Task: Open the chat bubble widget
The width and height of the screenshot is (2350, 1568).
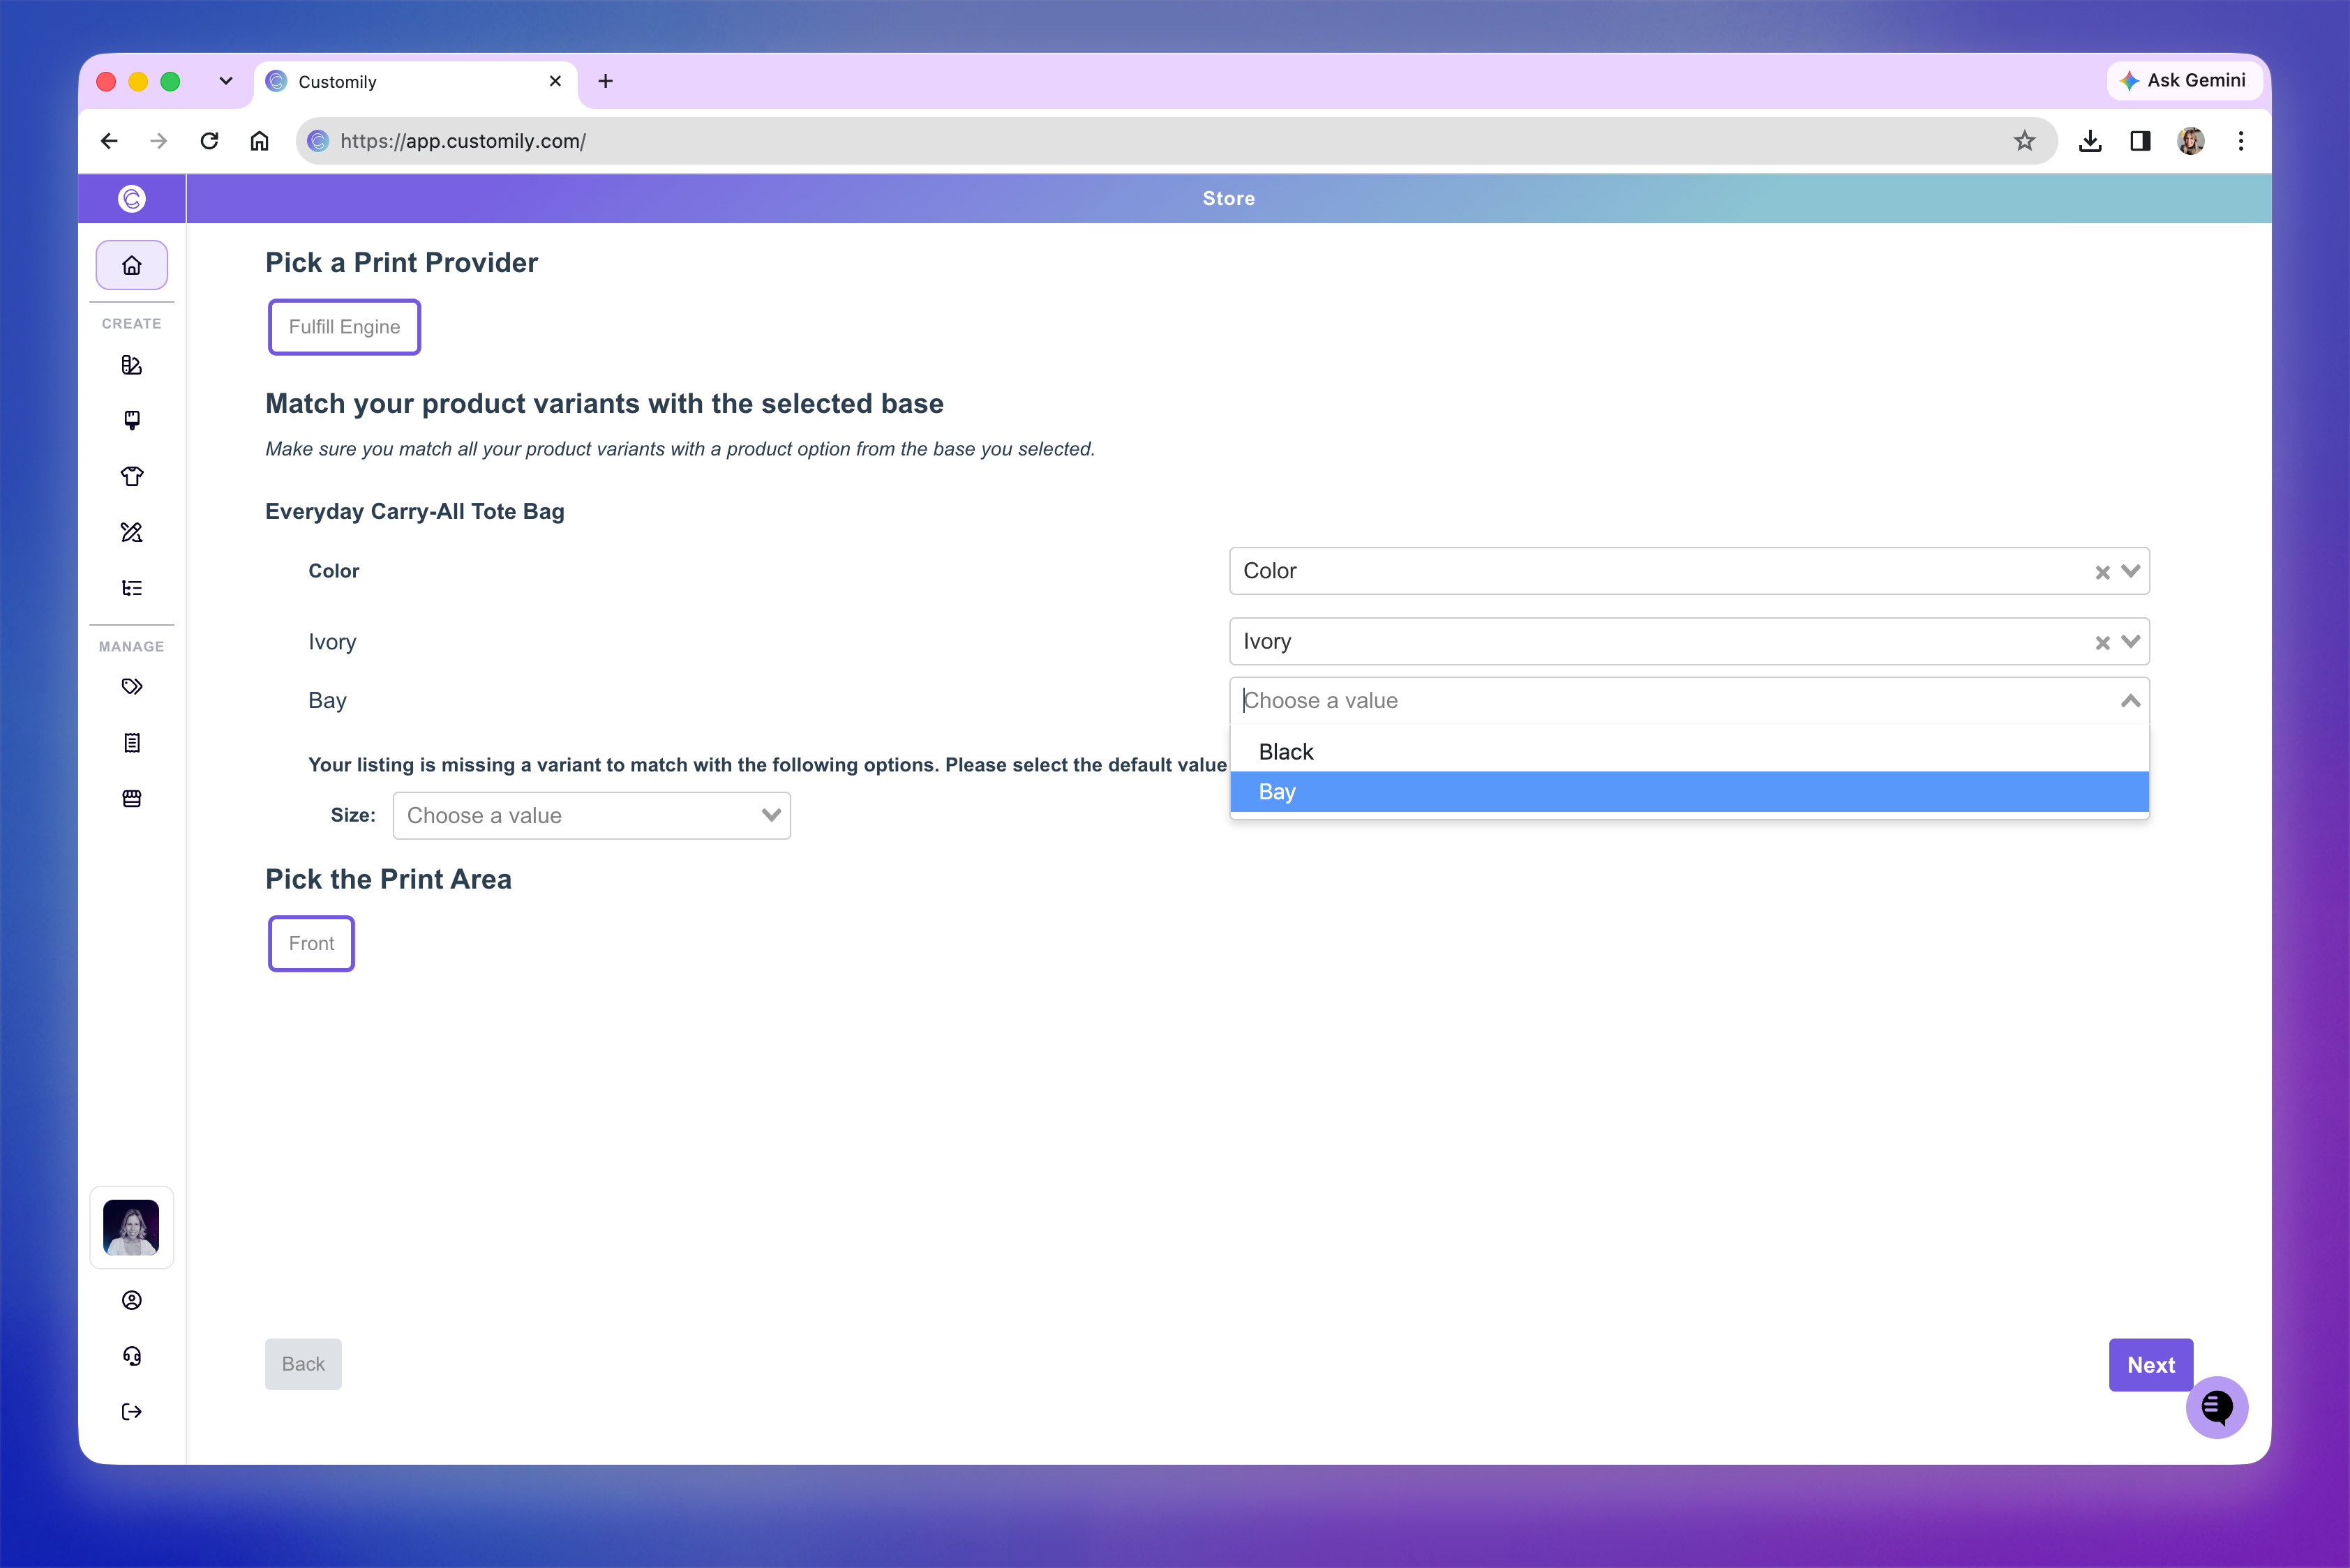Action: [x=2216, y=1407]
